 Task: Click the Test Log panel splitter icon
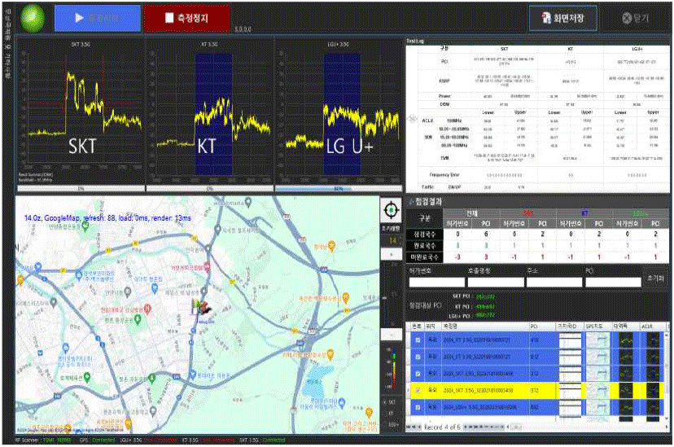click(412, 119)
